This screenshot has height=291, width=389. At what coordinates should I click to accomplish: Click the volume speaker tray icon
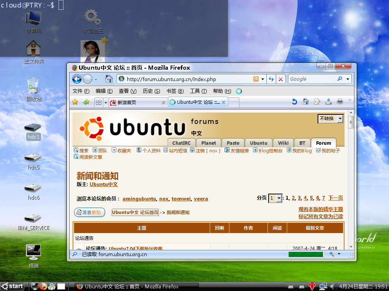click(333, 286)
